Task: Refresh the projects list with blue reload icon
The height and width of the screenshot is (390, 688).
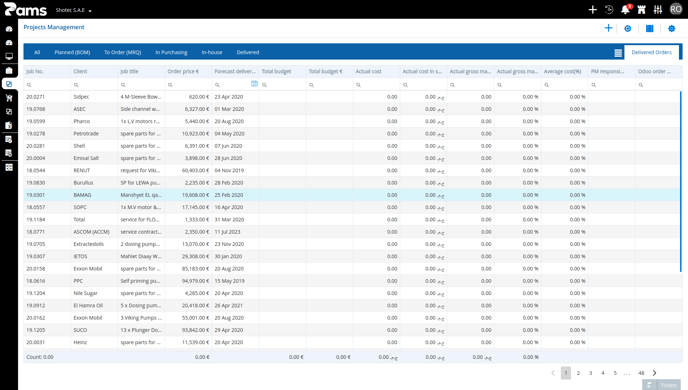Action: coord(628,29)
